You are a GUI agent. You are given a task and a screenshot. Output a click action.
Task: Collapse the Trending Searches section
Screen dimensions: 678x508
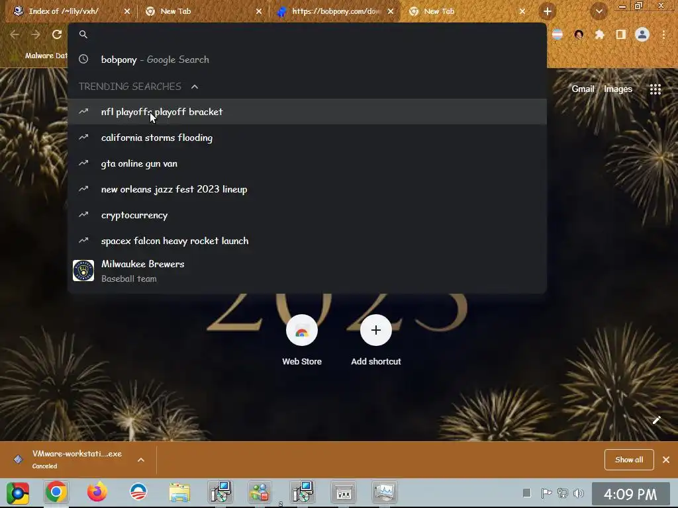click(195, 87)
